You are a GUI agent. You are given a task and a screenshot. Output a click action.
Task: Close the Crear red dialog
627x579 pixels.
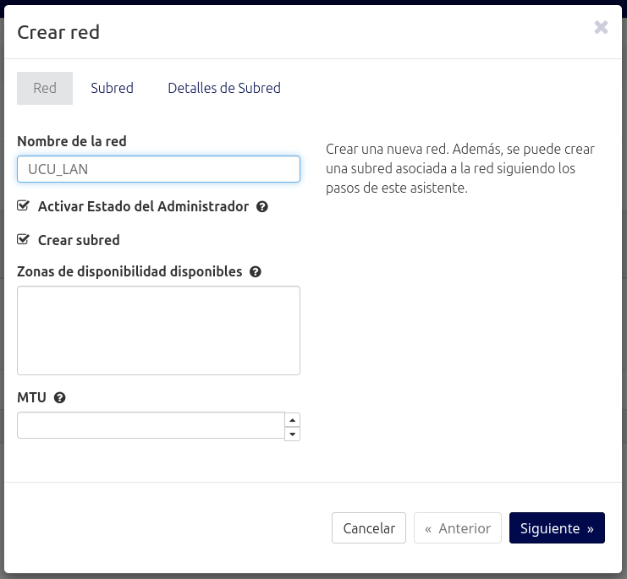(601, 28)
